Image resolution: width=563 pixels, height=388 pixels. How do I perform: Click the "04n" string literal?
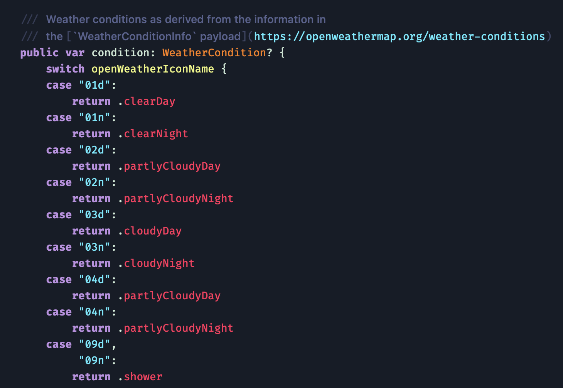click(x=95, y=312)
